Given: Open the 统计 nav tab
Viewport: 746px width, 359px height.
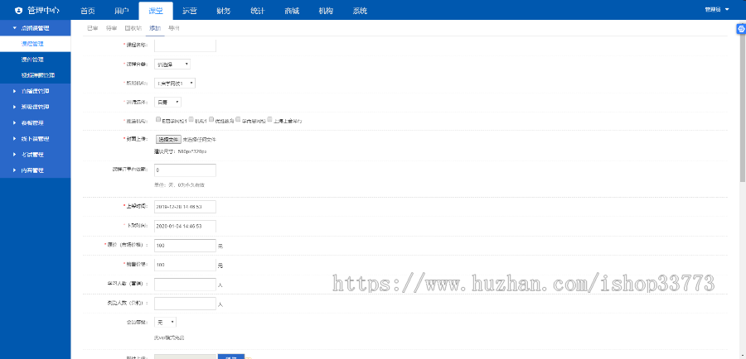Looking at the screenshot, I should pyautogui.click(x=258, y=11).
